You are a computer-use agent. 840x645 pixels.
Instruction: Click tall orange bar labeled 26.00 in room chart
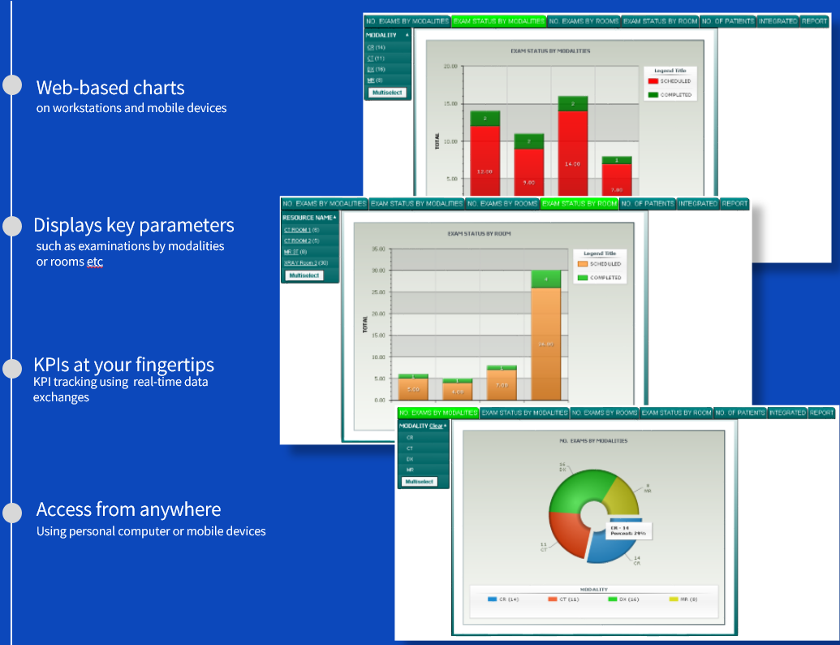coord(546,344)
